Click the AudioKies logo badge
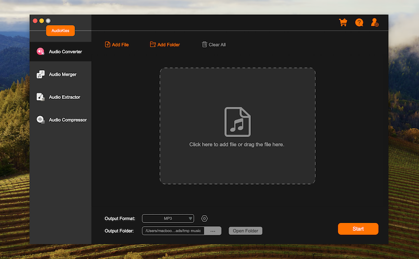This screenshot has height=259, width=419. (60, 31)
